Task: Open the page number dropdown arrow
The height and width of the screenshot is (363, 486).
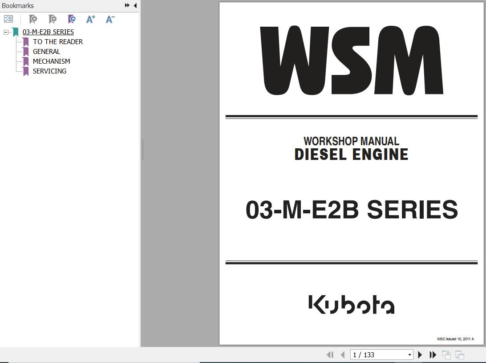Action: (410, 355)
